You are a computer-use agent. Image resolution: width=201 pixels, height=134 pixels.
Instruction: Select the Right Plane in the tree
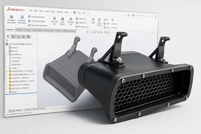(15, 64)
